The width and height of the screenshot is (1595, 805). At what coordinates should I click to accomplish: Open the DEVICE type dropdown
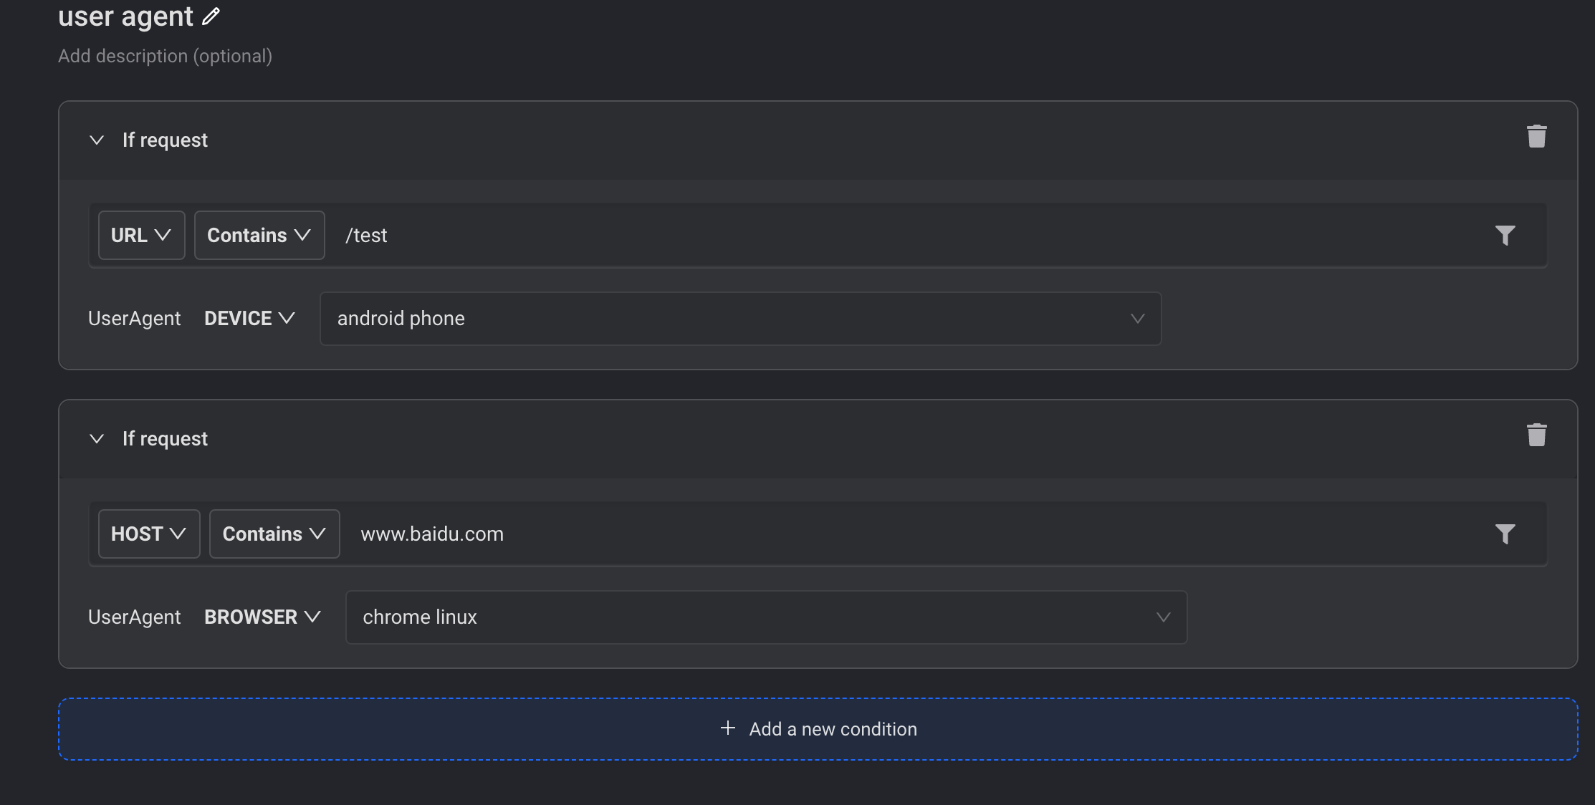[249, 318]
